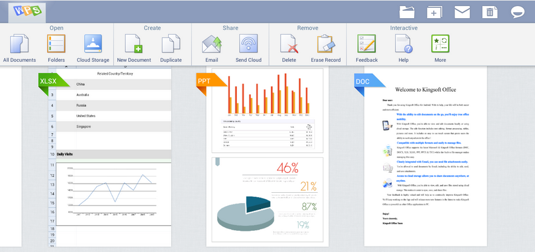Viewport: 535px width, 252px height.
Task: Click the Send Cloud icon
Action: [248, 44]
